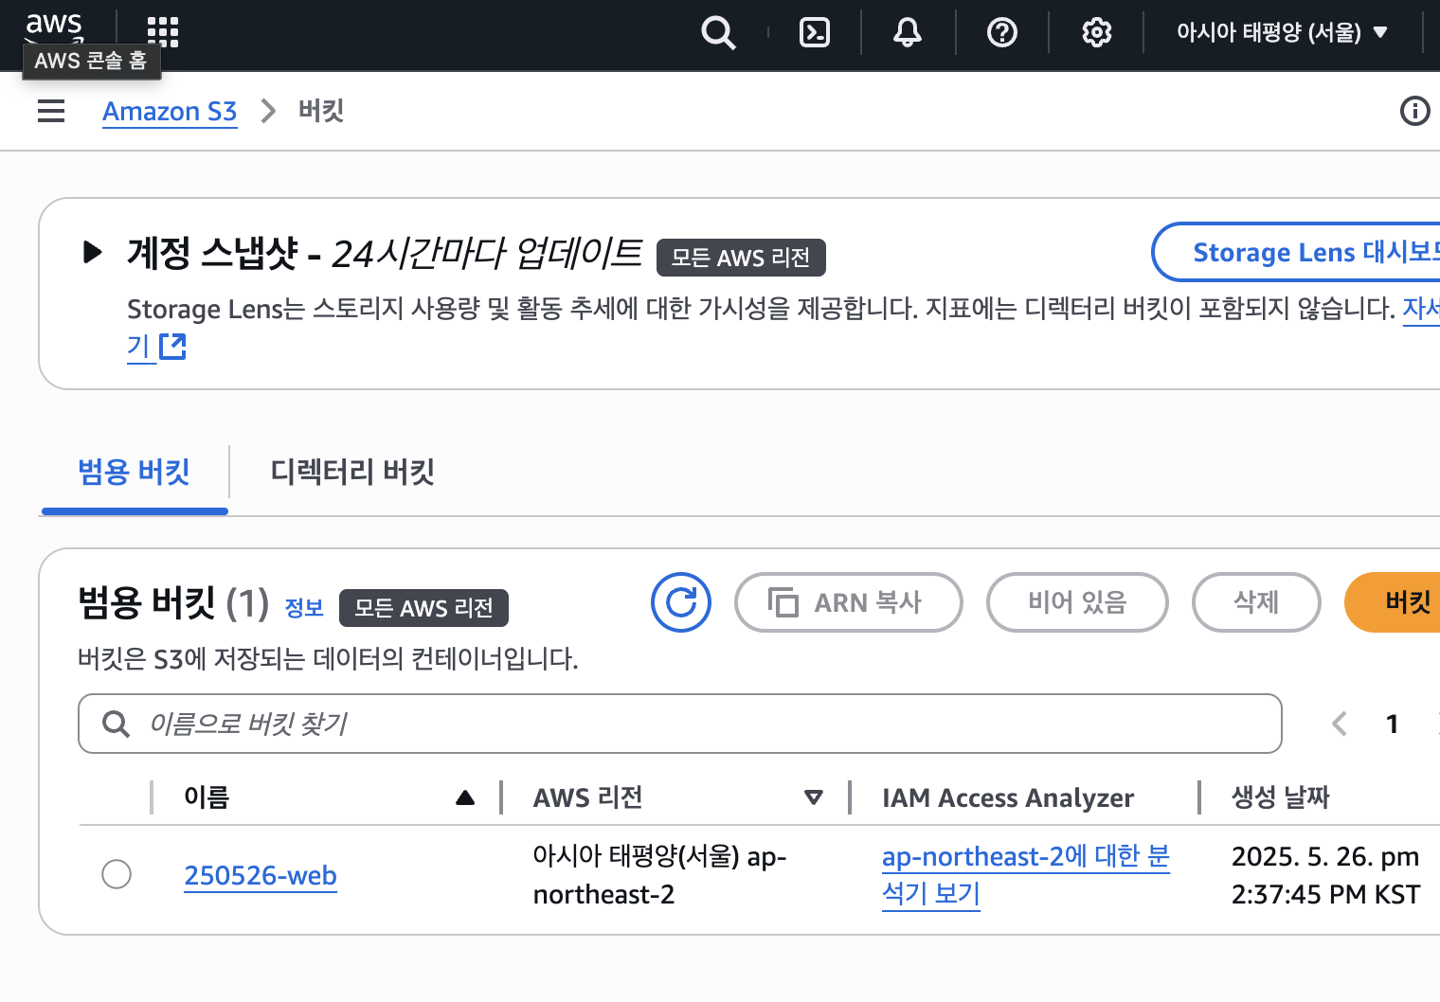Screen dimensions: 1440x1002
Task: Open the external link icon in the snapshot description
Action: click(172, 347)
